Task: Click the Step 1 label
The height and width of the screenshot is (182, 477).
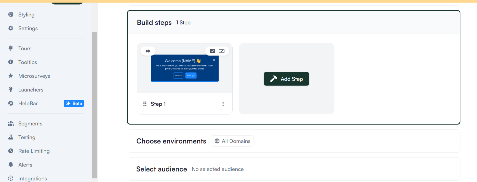Action: [158, 104]
